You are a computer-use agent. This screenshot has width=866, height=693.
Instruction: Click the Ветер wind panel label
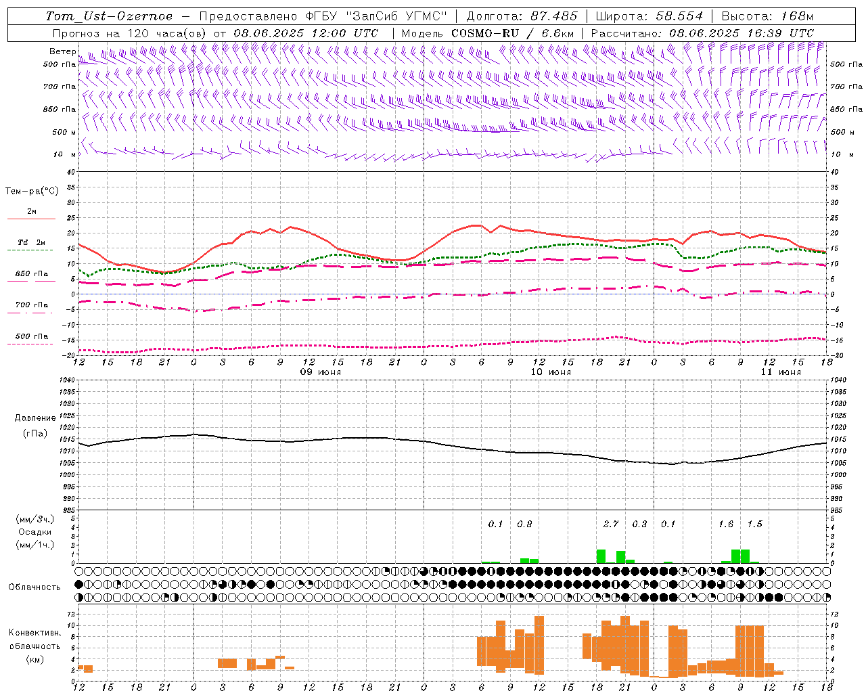[x=62, y=51]
